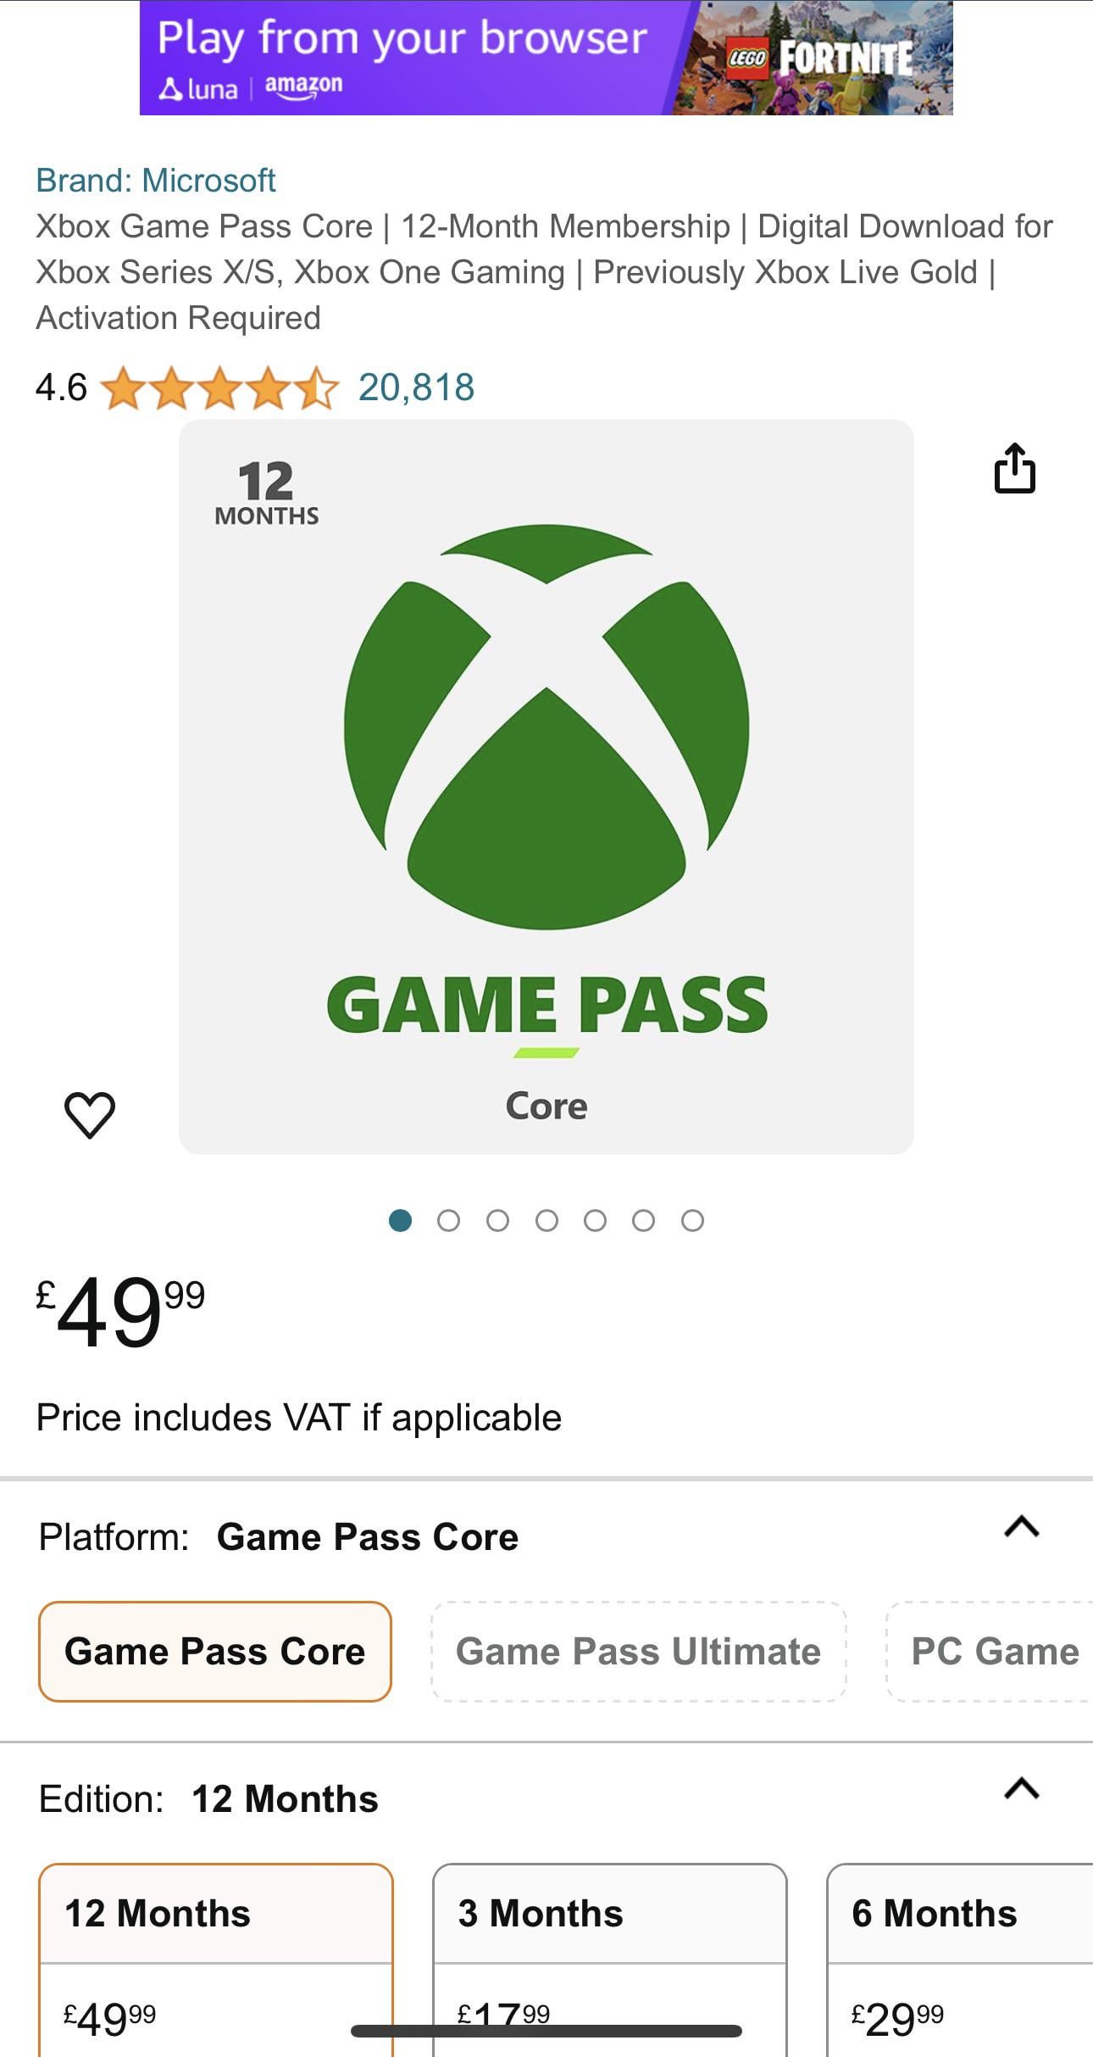Collapse the Edition section chevron
Viewport: 1093px width, 2057px height.
(x=1021, y=1788)
